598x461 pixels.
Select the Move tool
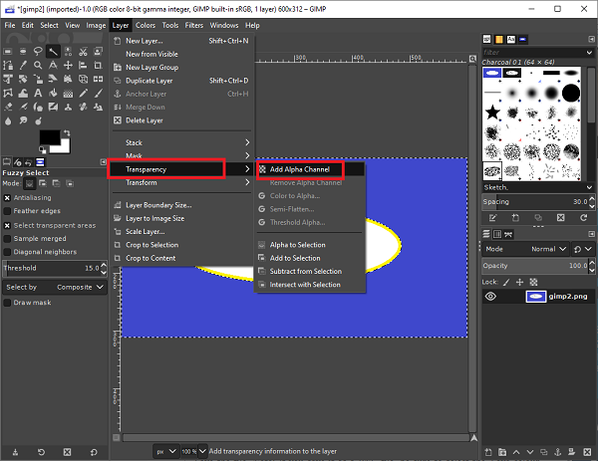(x=68, y=65)
